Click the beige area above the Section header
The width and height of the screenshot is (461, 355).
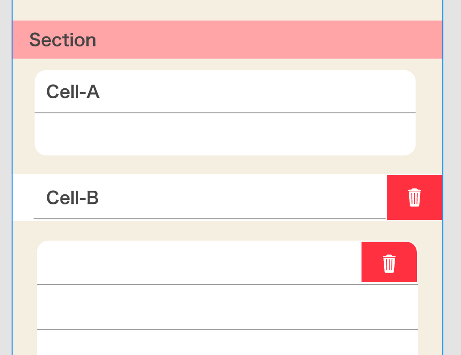click(227, 10)
